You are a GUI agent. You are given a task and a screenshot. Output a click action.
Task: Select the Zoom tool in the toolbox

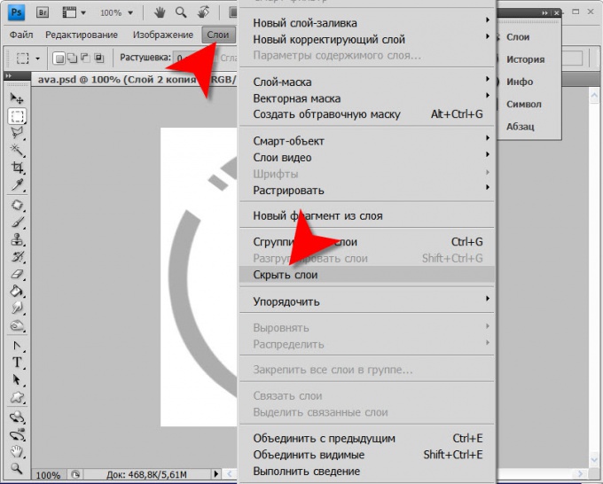17,468
